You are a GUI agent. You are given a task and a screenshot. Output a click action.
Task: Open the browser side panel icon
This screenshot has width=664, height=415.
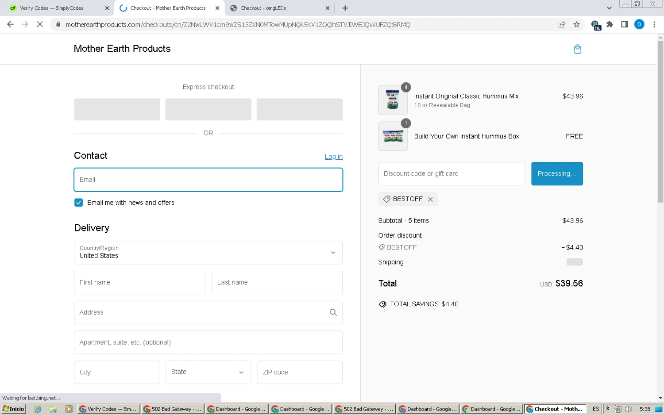click(x=624, y=24)
